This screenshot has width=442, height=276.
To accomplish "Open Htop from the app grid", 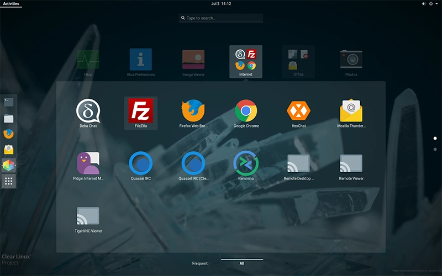I will pos(88,62).
